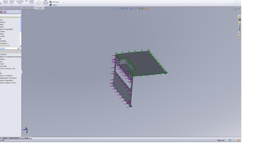Click feature tree scroll-up arrow

(21, 17)
